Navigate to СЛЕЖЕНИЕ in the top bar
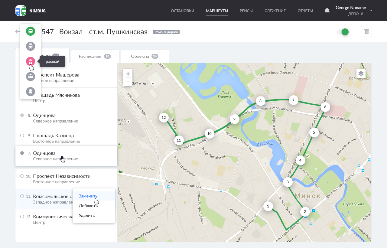The width and height of the screenshot is (387, 248). (x=275, y=10)
